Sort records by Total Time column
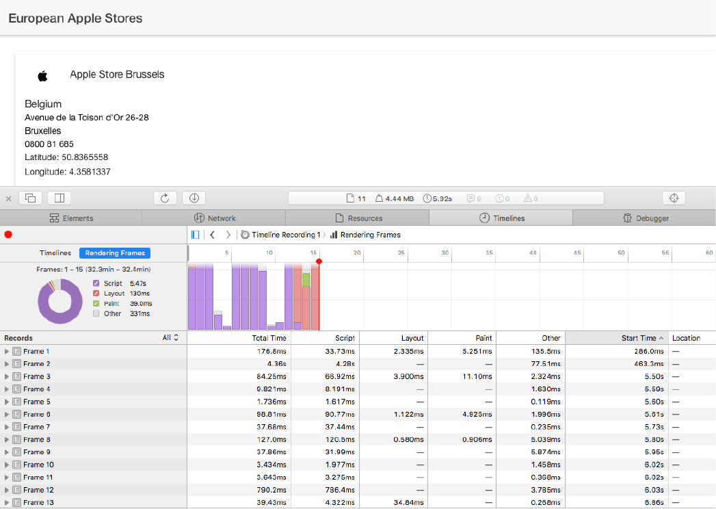This screenshot has width=716, height=509. [239, 338]
